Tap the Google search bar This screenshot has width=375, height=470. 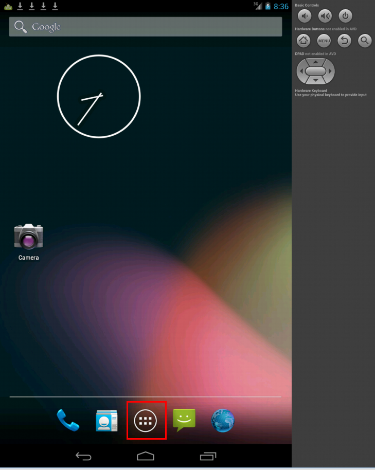click(146, 27)
